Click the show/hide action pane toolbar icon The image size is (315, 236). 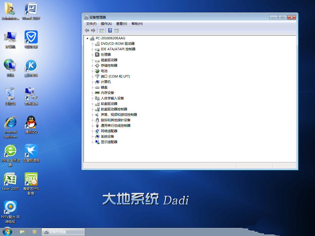[116, 31]
